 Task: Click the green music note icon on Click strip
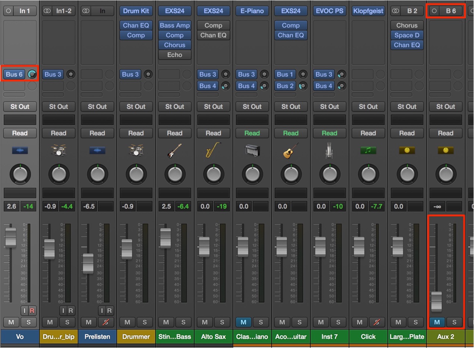click(x=368, y=150)
